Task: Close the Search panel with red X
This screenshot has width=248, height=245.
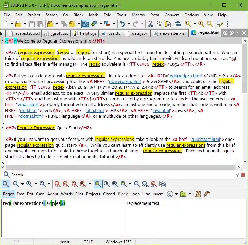Action: point(243,174)
